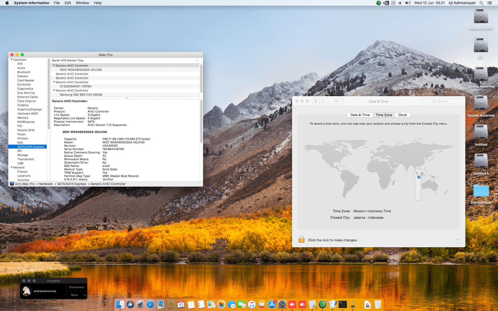Image resolution: width=498 pixels, height=311 pixels.
Task: Select the Untitled 1 drive on desktop
Action: (481, 165)
